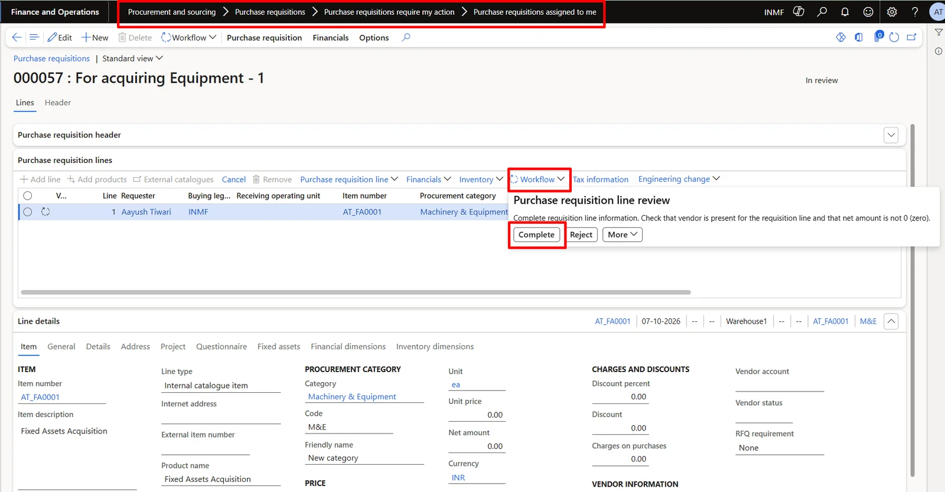Screen dimensions: 945x492
Task: Open the attachments icon with badge
Action: pyautogui.click(x=878, y=37)
